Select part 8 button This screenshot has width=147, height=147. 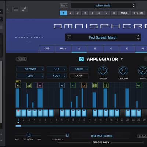click(x=114, y=13)
